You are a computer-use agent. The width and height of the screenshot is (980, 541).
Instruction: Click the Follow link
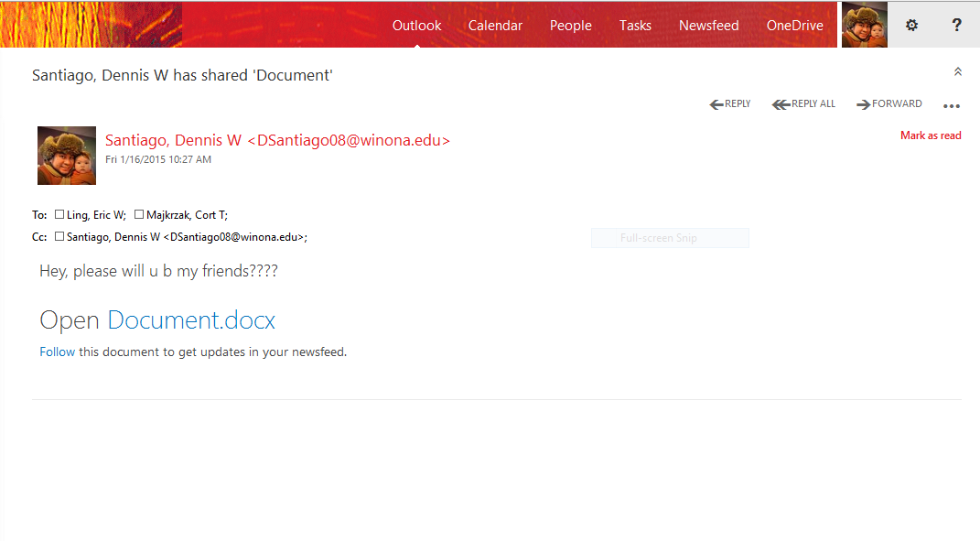[57, 352]
